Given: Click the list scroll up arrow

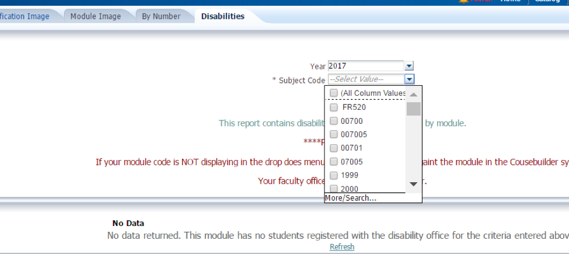Looking at the screenshot, I should (413, 95).
